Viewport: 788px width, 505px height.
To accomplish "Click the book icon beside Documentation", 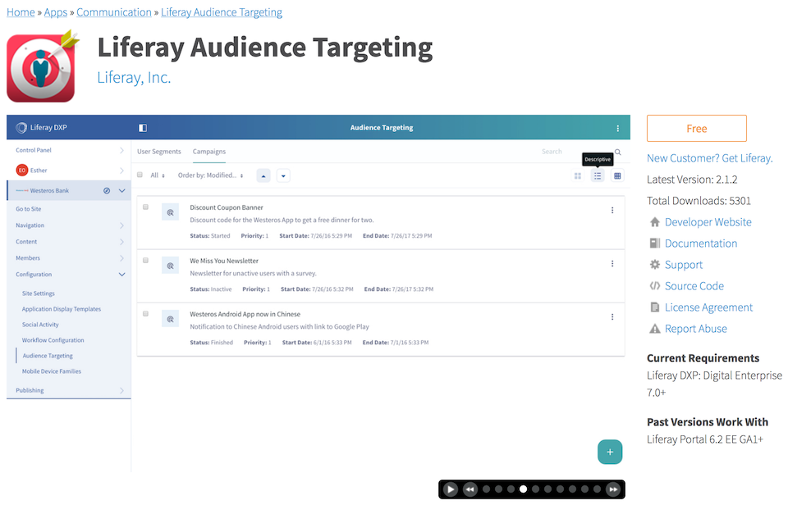I will 655,243.
